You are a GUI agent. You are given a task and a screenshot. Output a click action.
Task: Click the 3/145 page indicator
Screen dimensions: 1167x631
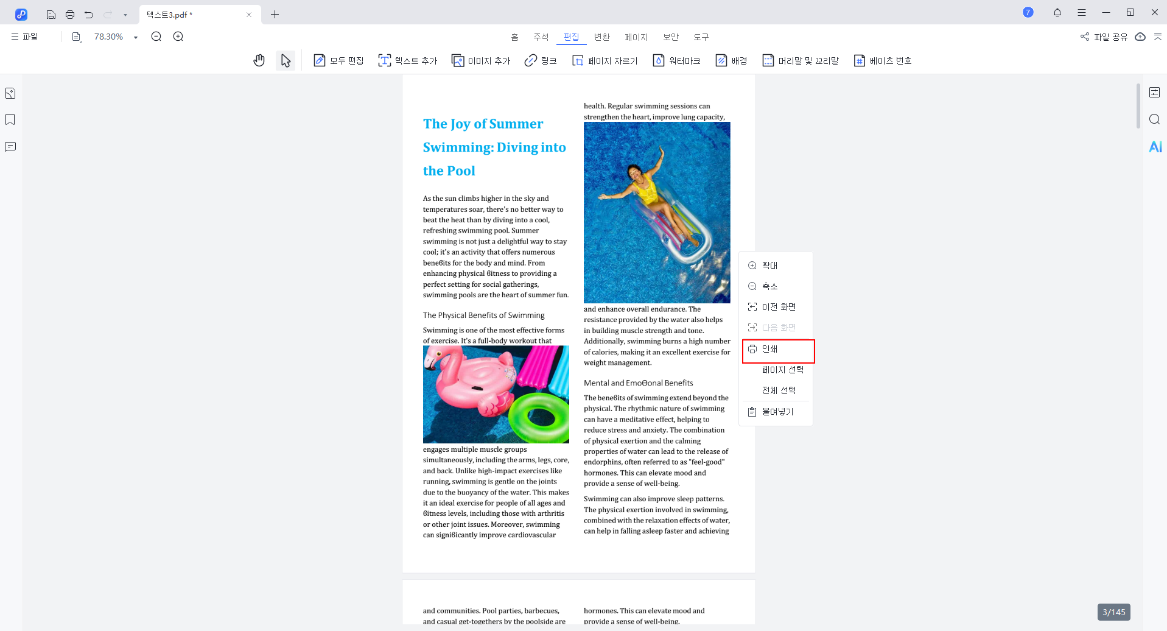[1114, 612]
